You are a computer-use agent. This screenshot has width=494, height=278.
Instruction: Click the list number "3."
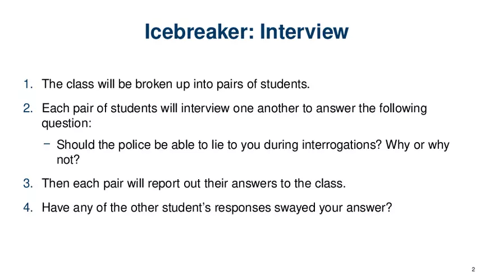pos(29,183)
